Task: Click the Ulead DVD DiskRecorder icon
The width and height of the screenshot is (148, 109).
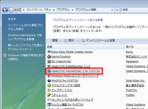Action: (x=49, y=66)
